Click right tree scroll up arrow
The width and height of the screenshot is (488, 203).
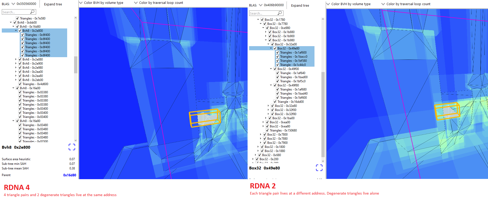coord(323,19)
